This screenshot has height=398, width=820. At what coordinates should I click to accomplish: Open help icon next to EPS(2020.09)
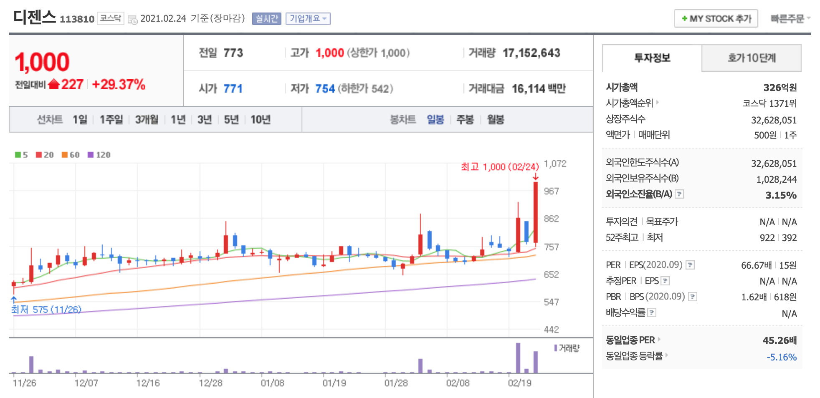coord(690,265)
